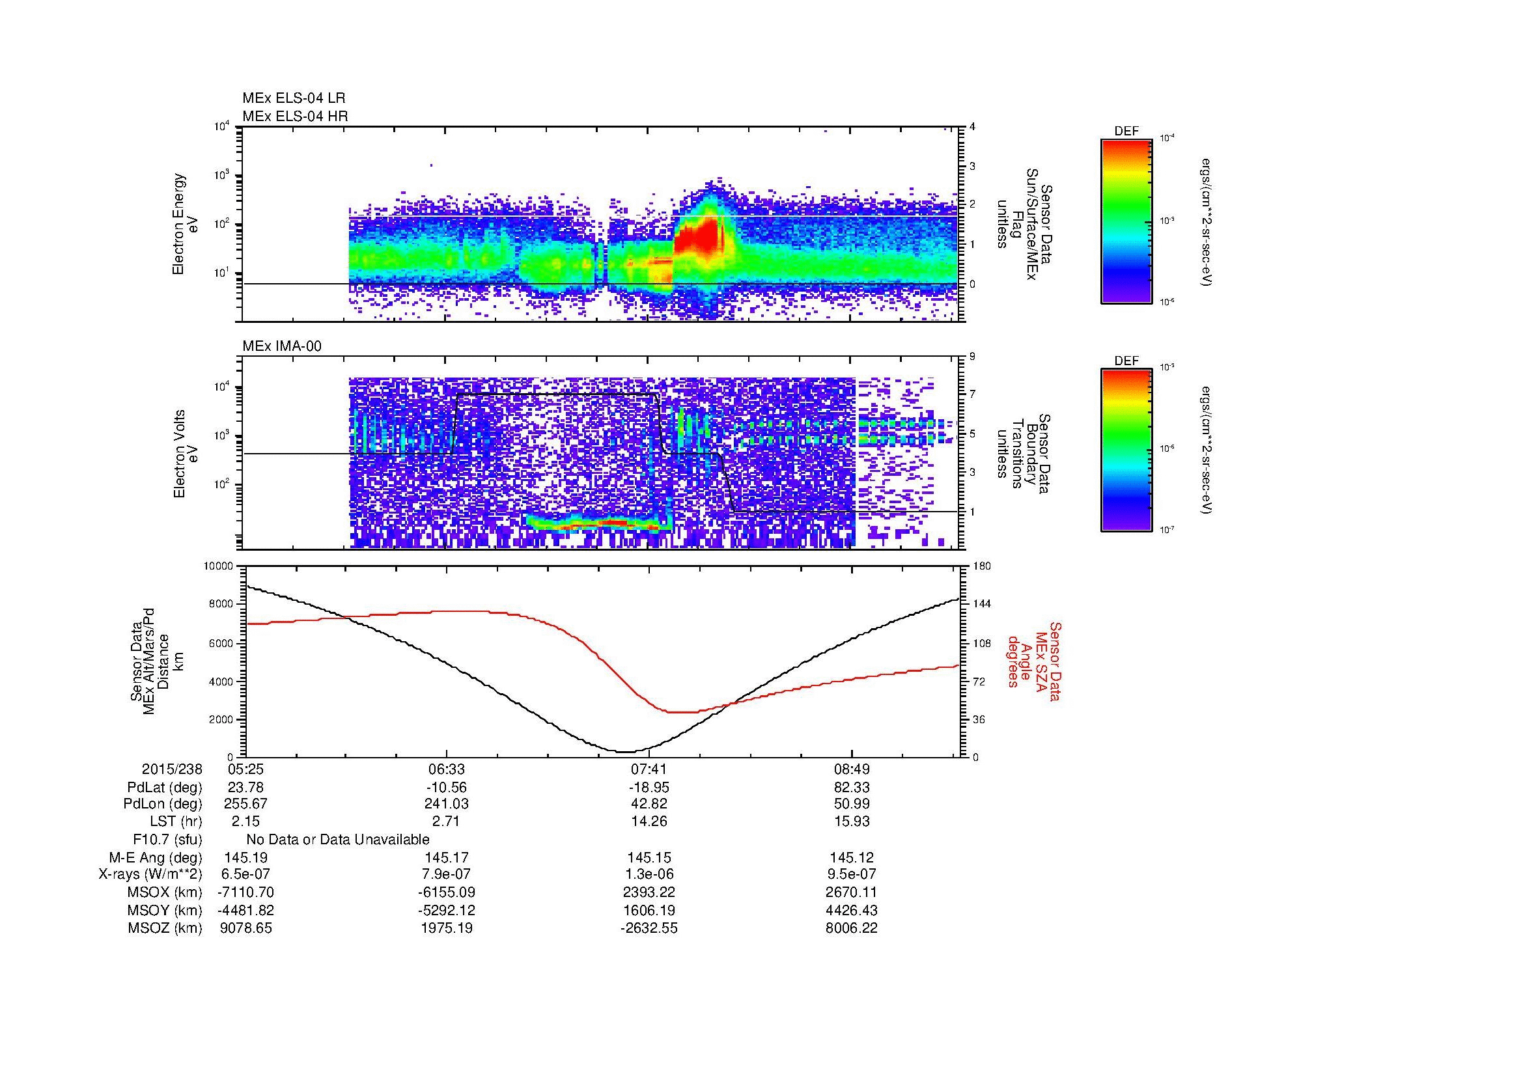This screenshot has width=1523, height=1076.
Task: Click PdLat value '82.33'
Action: [852, 788]
